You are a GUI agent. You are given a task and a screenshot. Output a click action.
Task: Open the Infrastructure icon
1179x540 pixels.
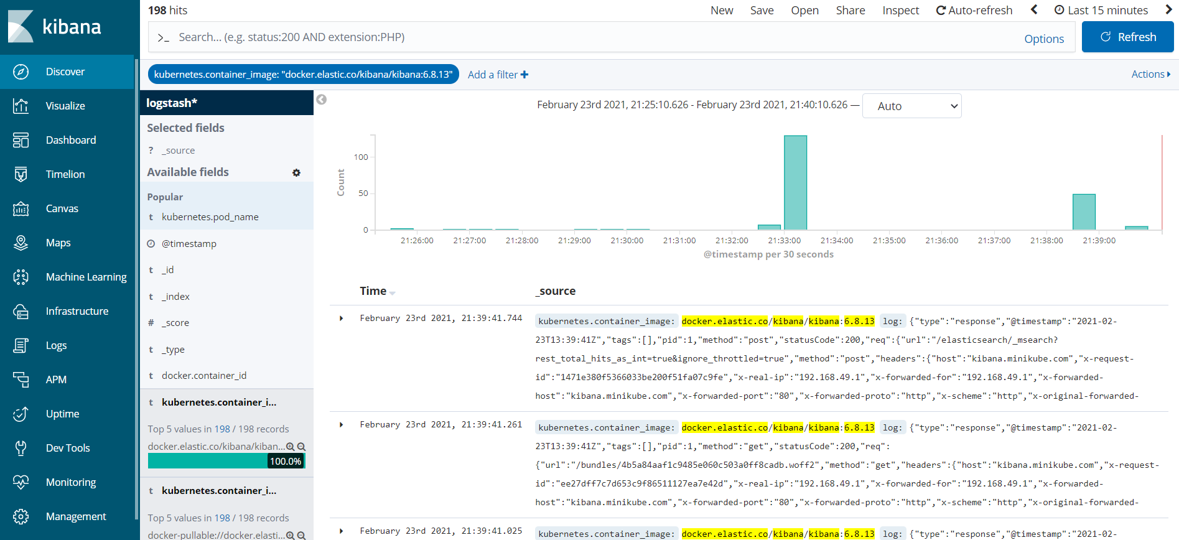pyautogui.click(x=21, y=311)
